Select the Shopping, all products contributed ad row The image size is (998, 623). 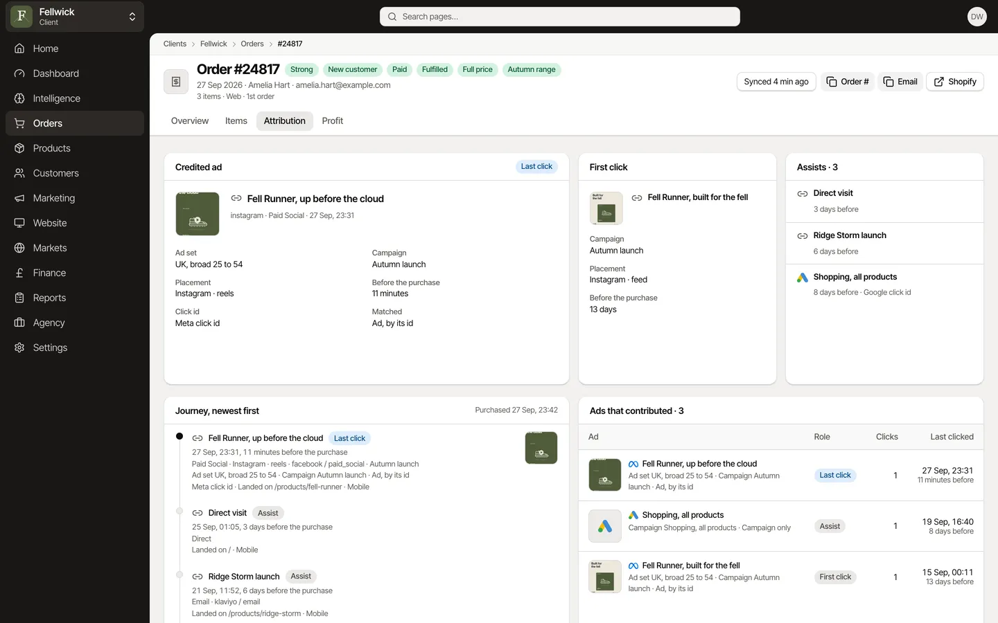[x=781, y=526]
